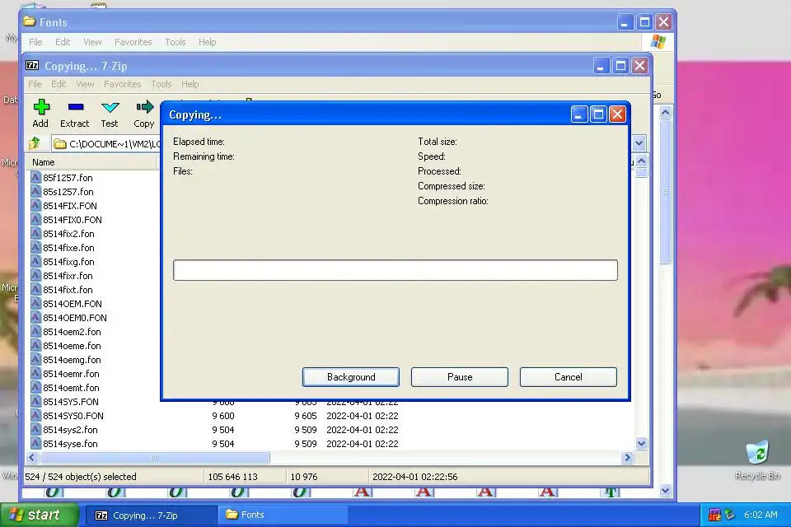Select file 8514SYS0.FON
Image resolution: width=791 pixels, height=527 pixels.
click(x=73, y=416)
